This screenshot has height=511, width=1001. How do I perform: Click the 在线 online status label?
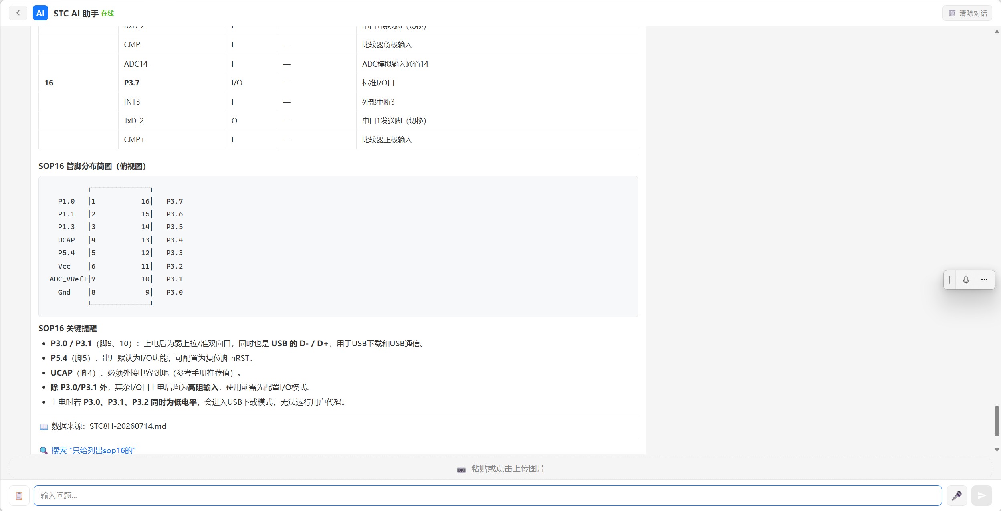tap(107, 13)
